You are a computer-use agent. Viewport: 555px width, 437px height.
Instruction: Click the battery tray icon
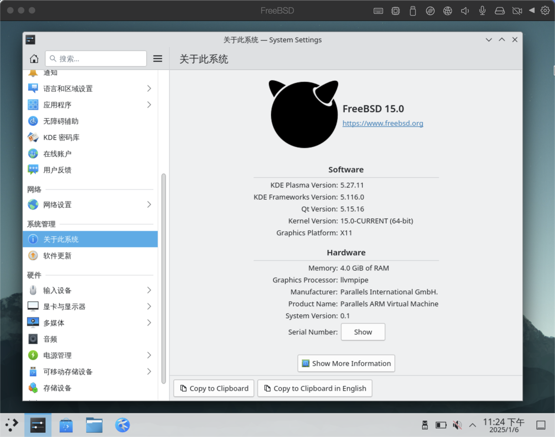[x=441, y=425]
